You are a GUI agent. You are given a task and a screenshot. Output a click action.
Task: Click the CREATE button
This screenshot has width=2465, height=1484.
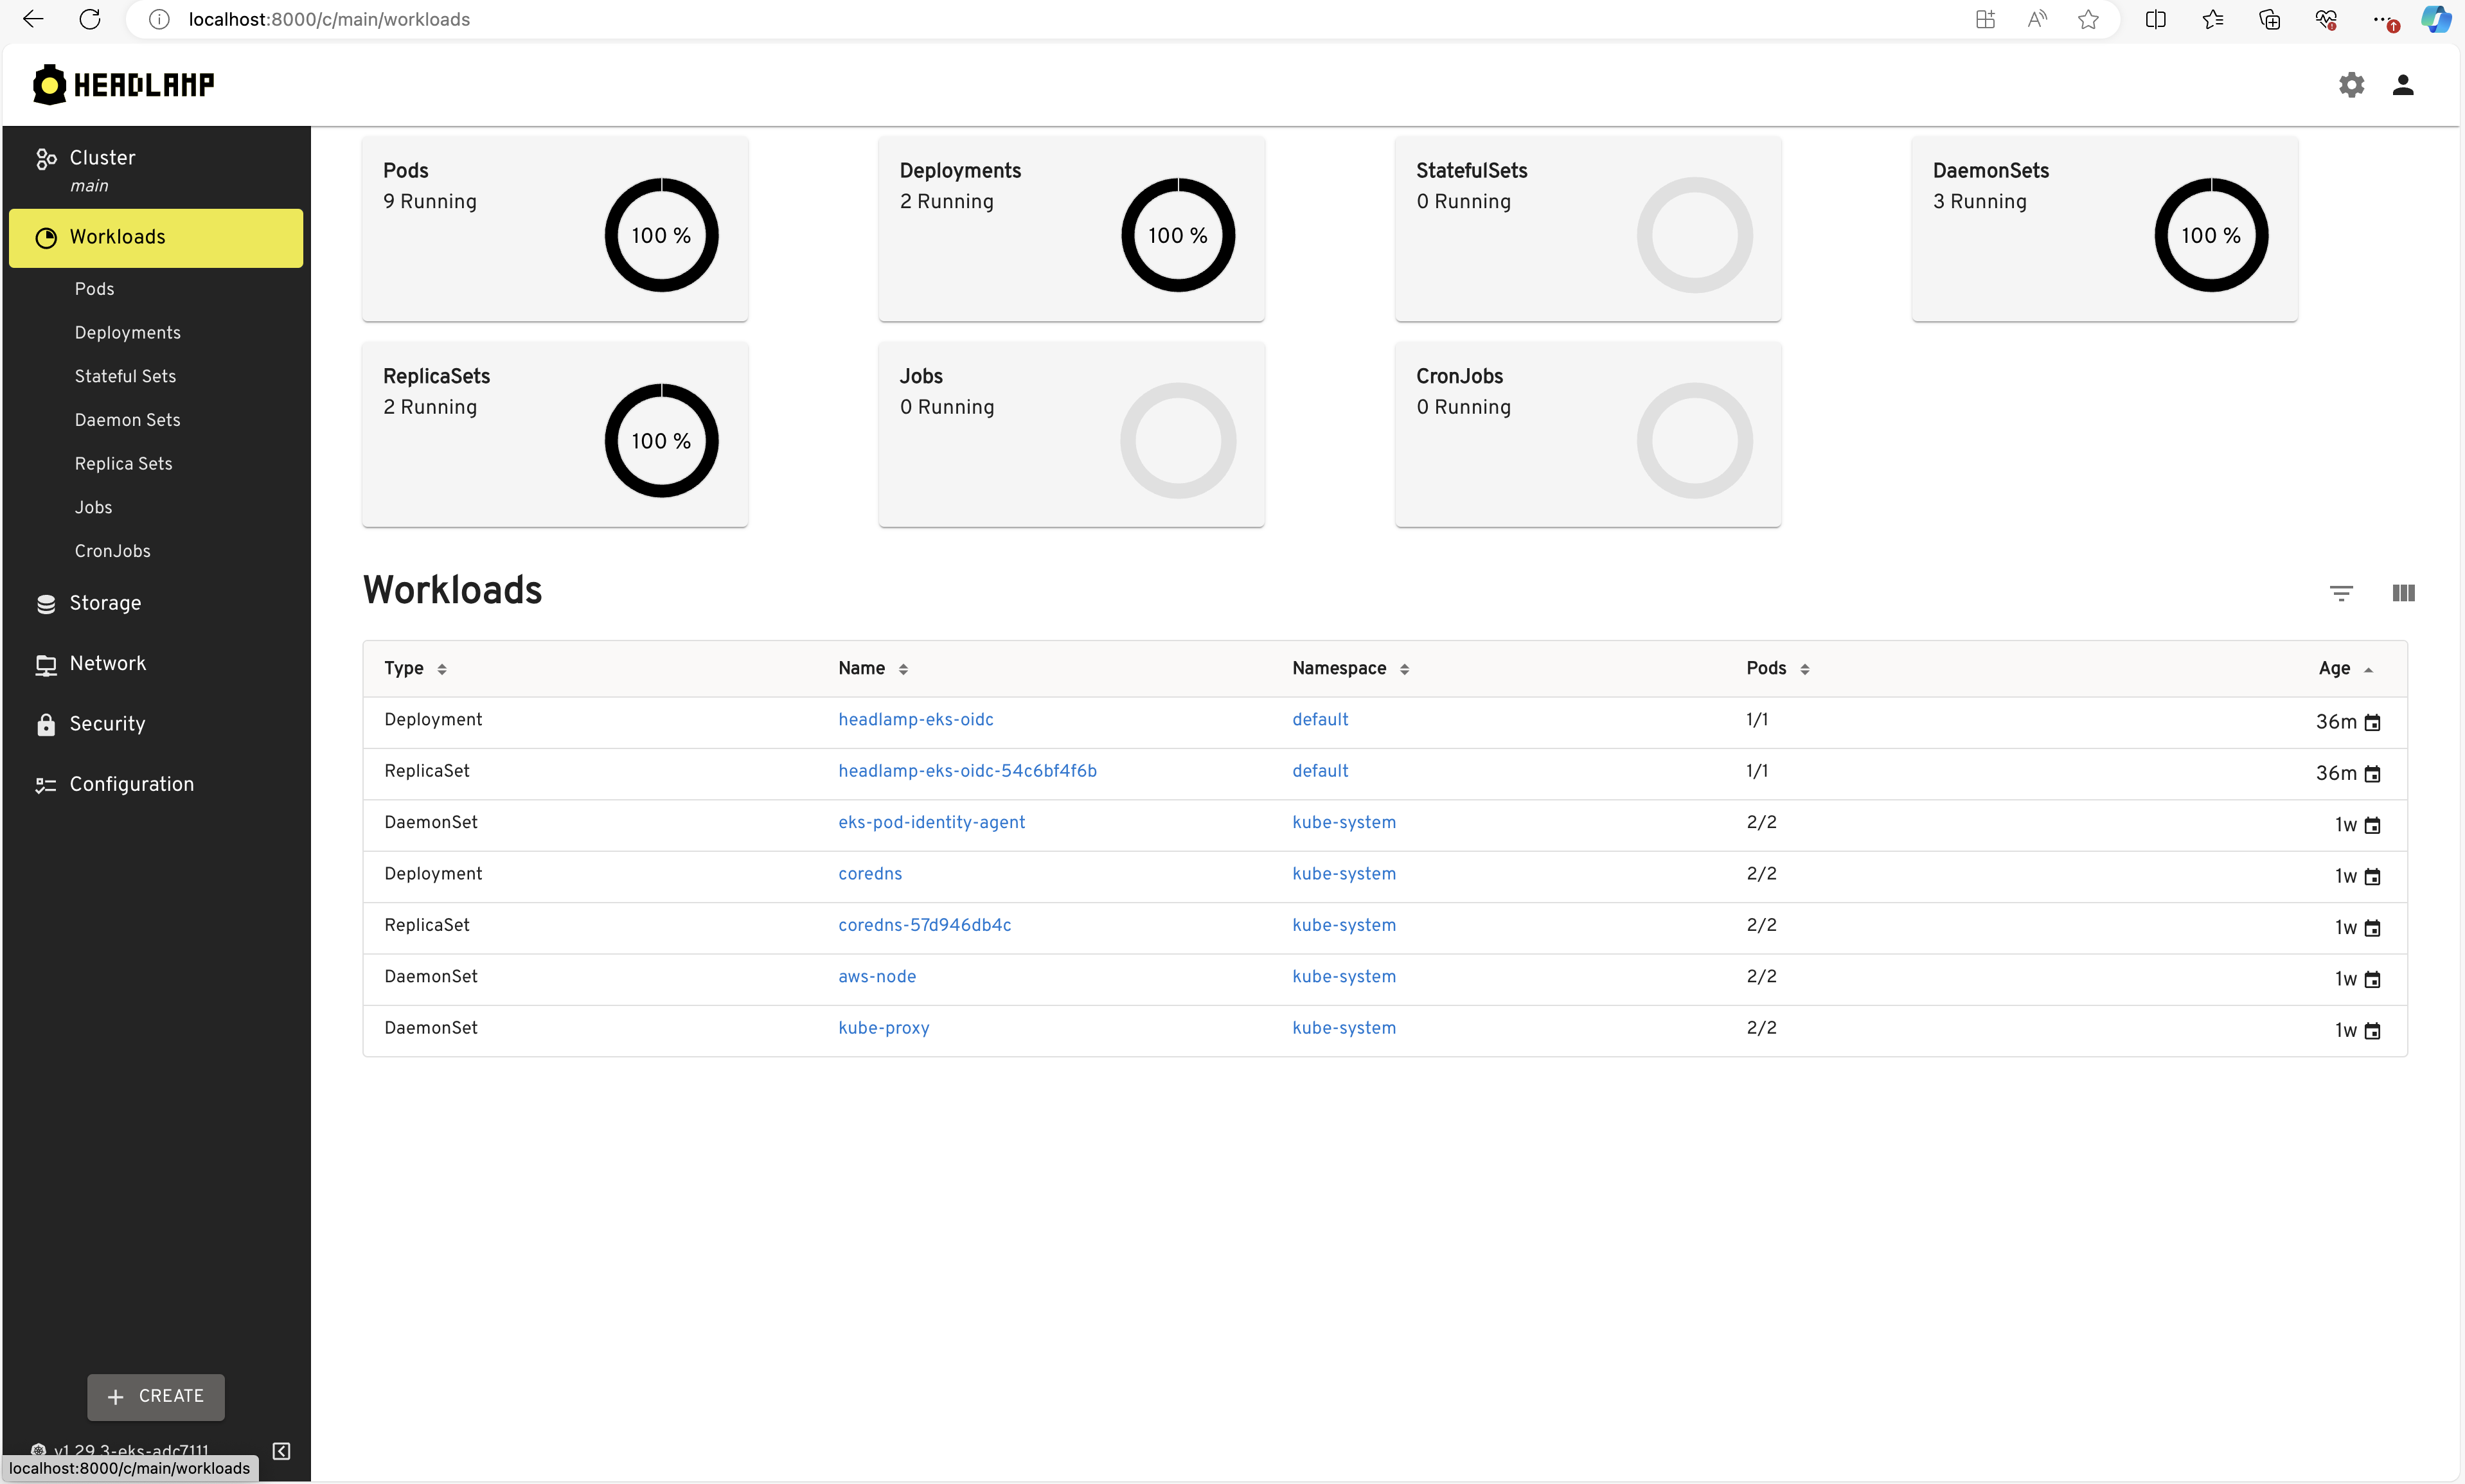[156, 1396]
